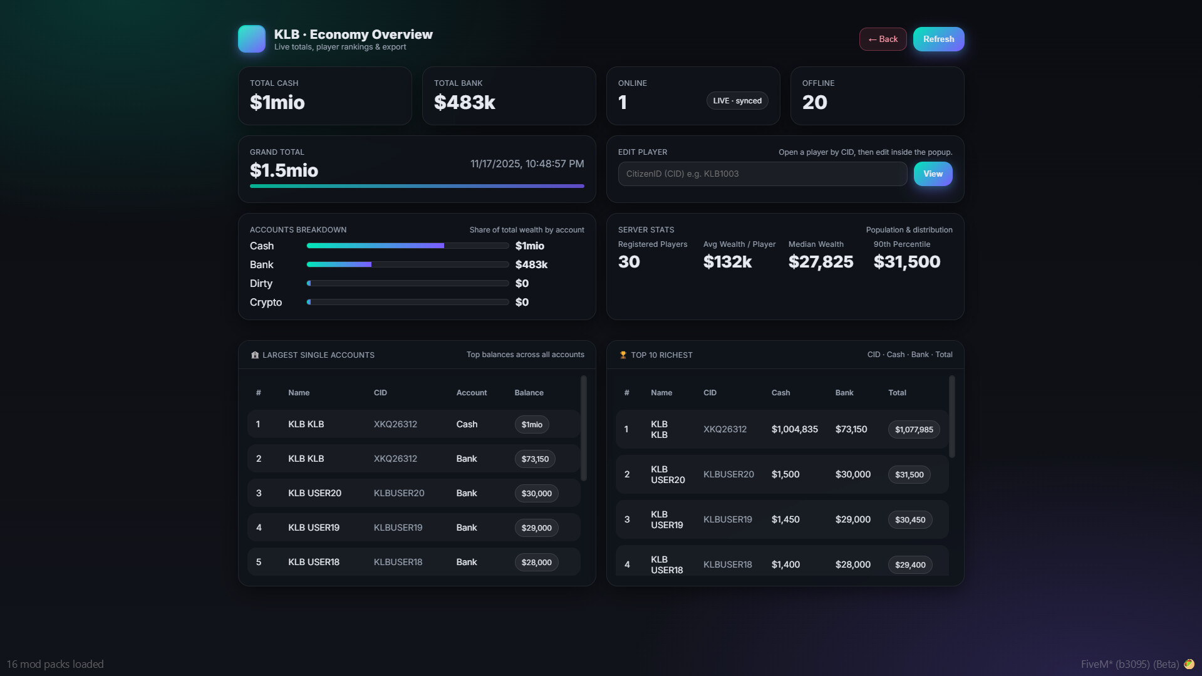1202x676 pixels.
Task: Click the CID value XKQ26312 for KLB KLB
Action: click(x=395, y=424)
